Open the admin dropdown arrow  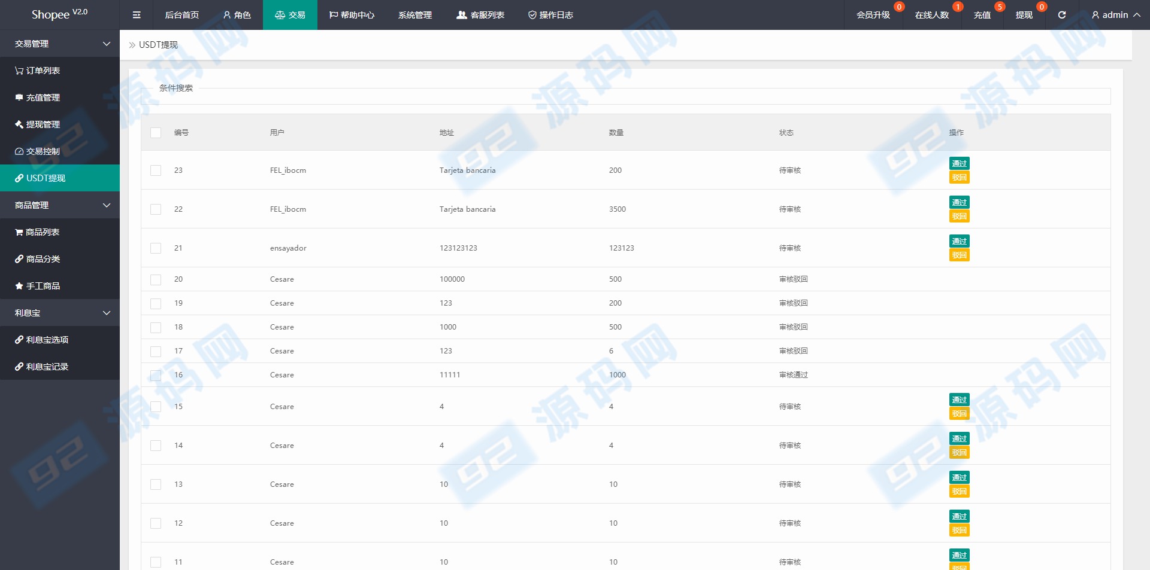tap(1136, 15)
